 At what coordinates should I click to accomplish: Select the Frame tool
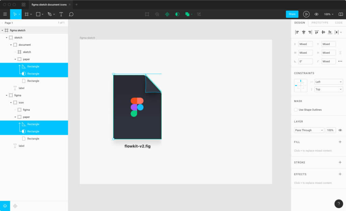coord(27,14)
